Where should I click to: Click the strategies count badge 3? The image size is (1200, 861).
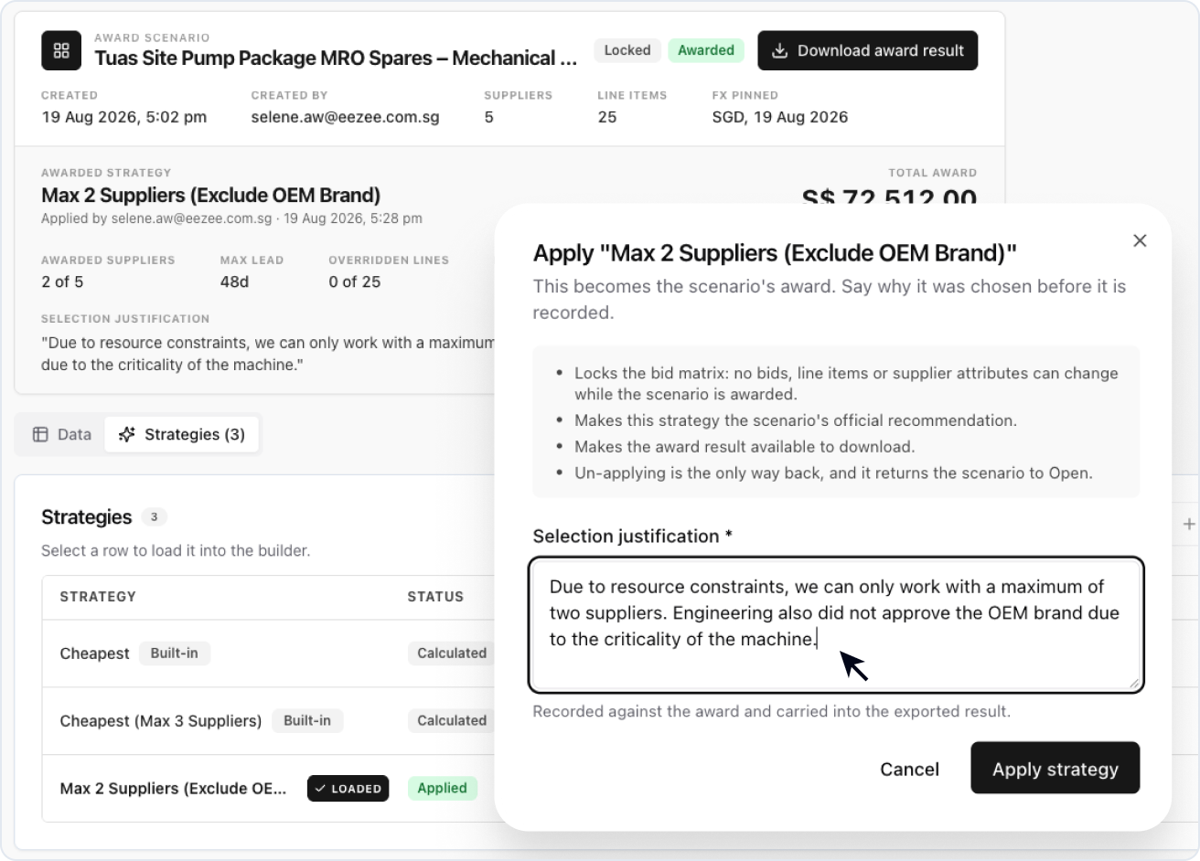click(x=154, y=517)
